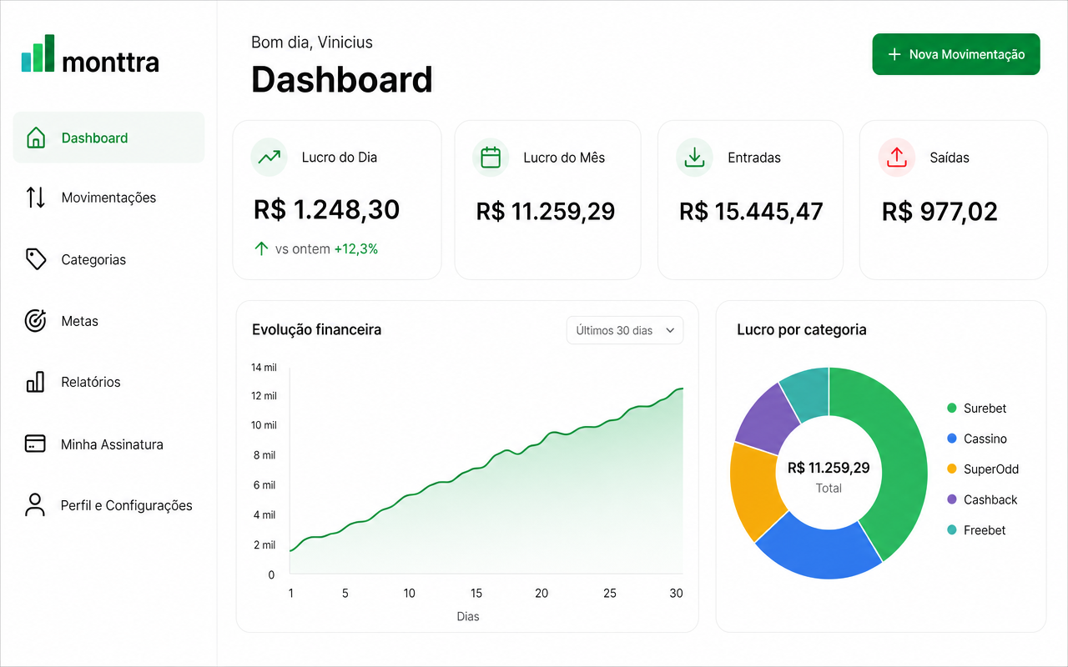
Task: Click the green Surebet legend color dot
Action: 952,409
